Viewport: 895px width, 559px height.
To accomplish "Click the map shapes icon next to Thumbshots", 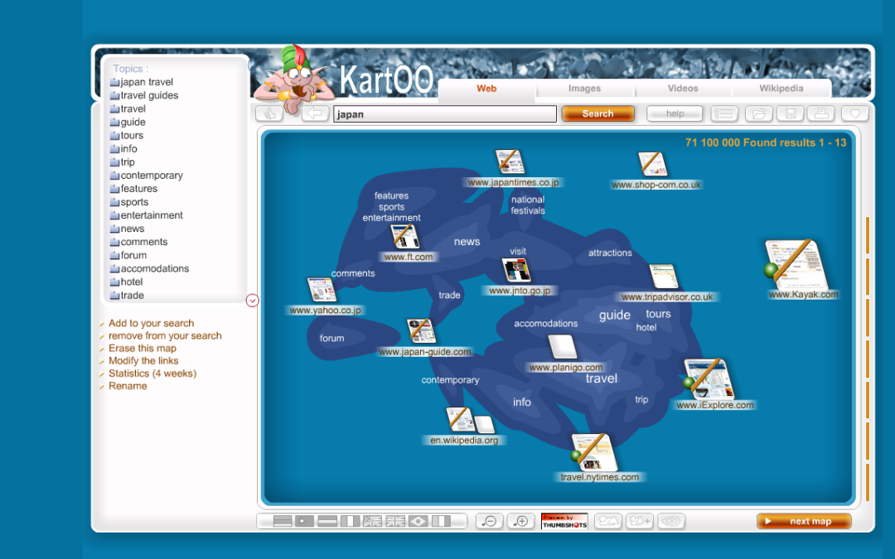I will (608, 522).
